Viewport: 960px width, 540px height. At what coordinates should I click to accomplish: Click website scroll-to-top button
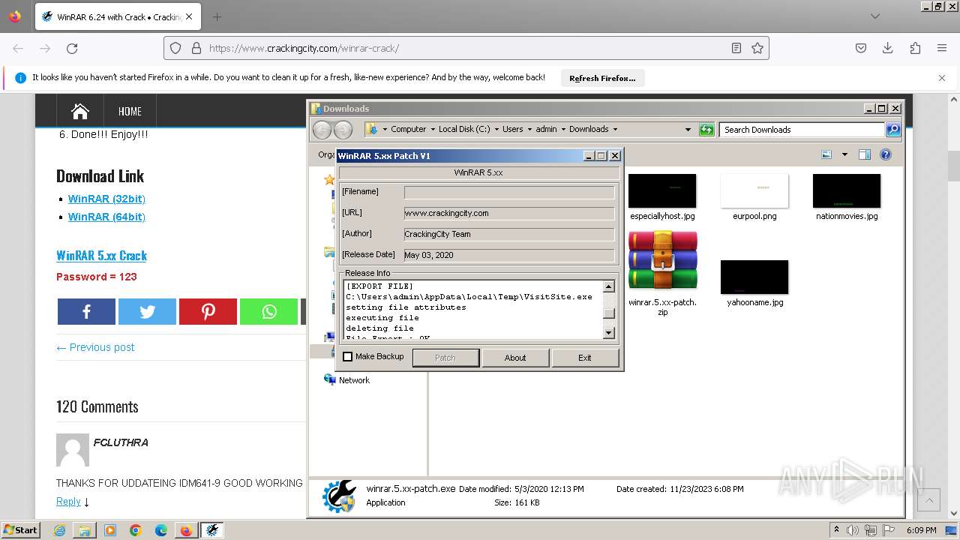click(928, 499)
